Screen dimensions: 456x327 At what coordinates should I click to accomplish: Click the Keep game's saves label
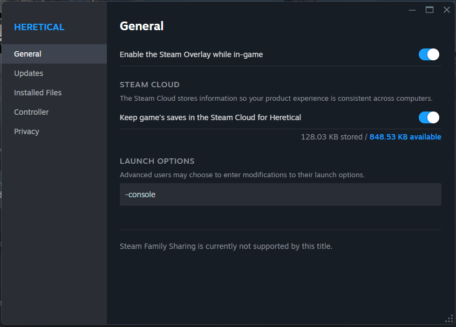(x=210, y=117)
